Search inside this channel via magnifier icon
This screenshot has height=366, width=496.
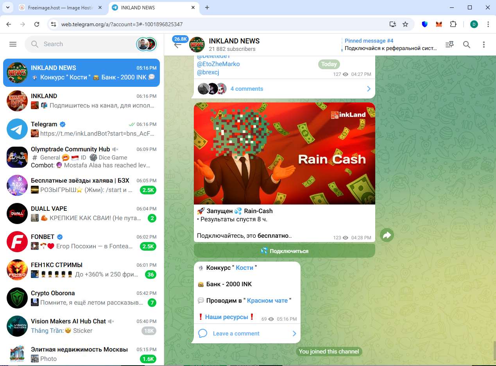(x=467, y=45)
